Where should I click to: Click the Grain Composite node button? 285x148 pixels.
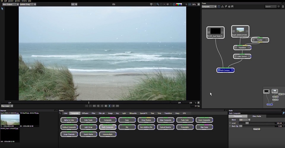(204, 120)
